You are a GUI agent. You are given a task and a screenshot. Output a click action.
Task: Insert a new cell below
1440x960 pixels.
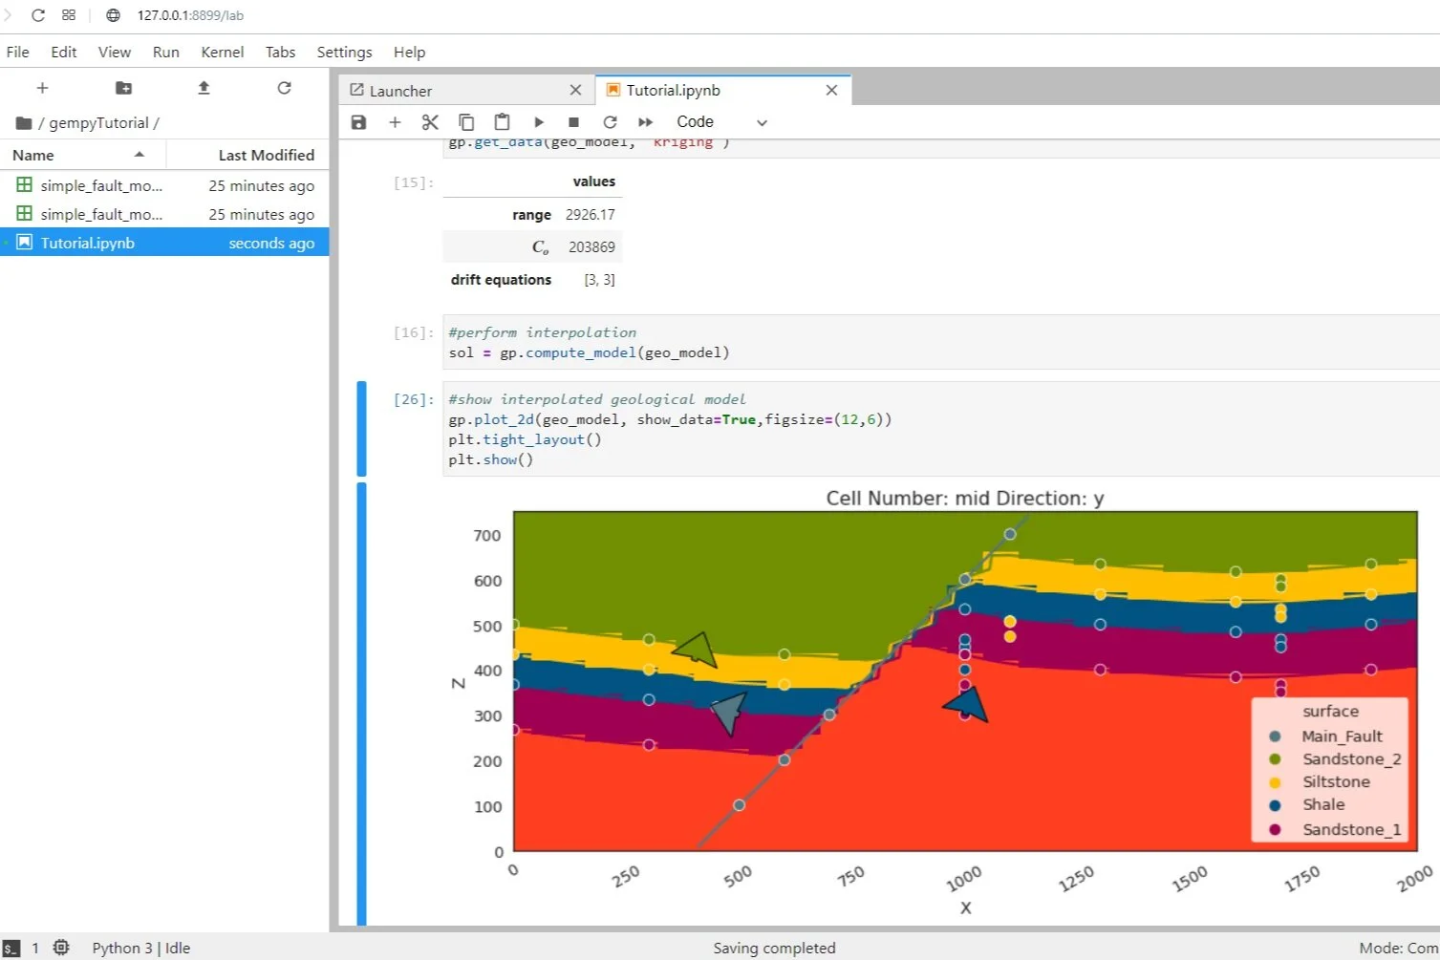395,121
